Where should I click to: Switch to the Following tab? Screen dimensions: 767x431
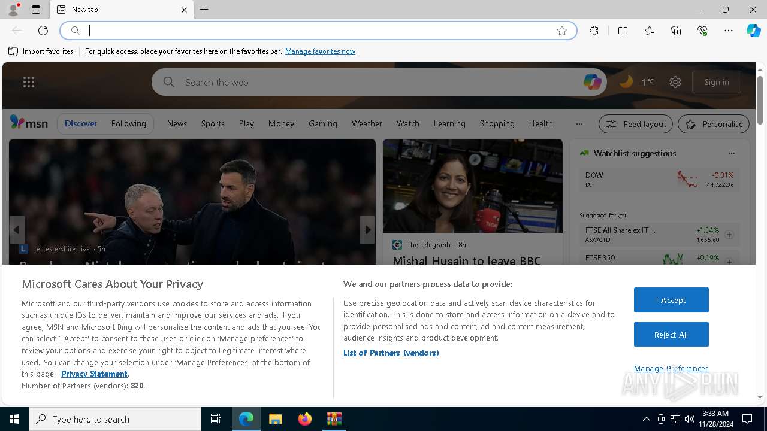(x=128, y=123)
